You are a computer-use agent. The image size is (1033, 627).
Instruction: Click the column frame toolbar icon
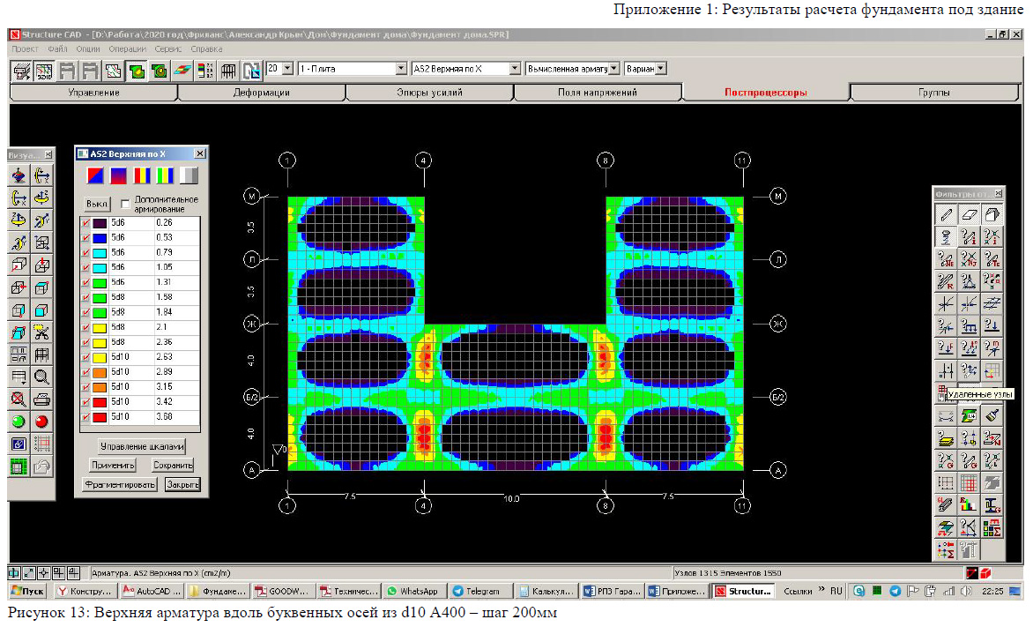[228, 70]
